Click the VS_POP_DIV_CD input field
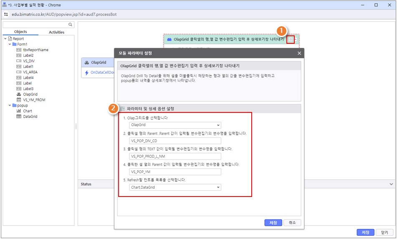This screenshot has height=239, width=397. tap(175, 141)
